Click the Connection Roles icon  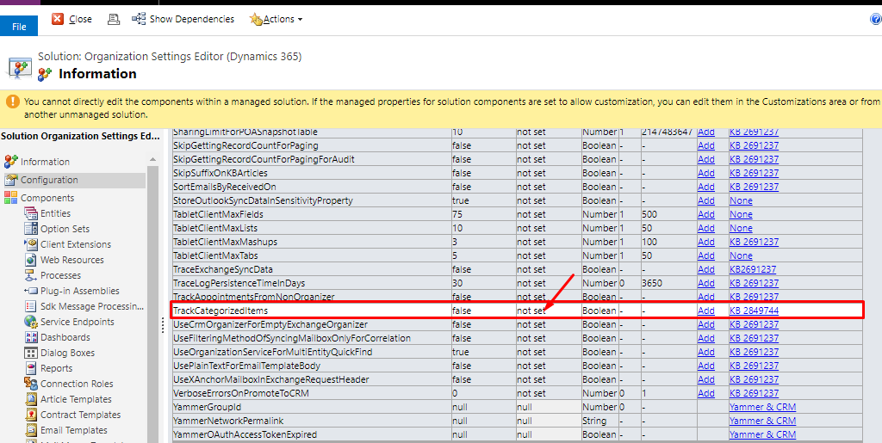coord(31,384)
